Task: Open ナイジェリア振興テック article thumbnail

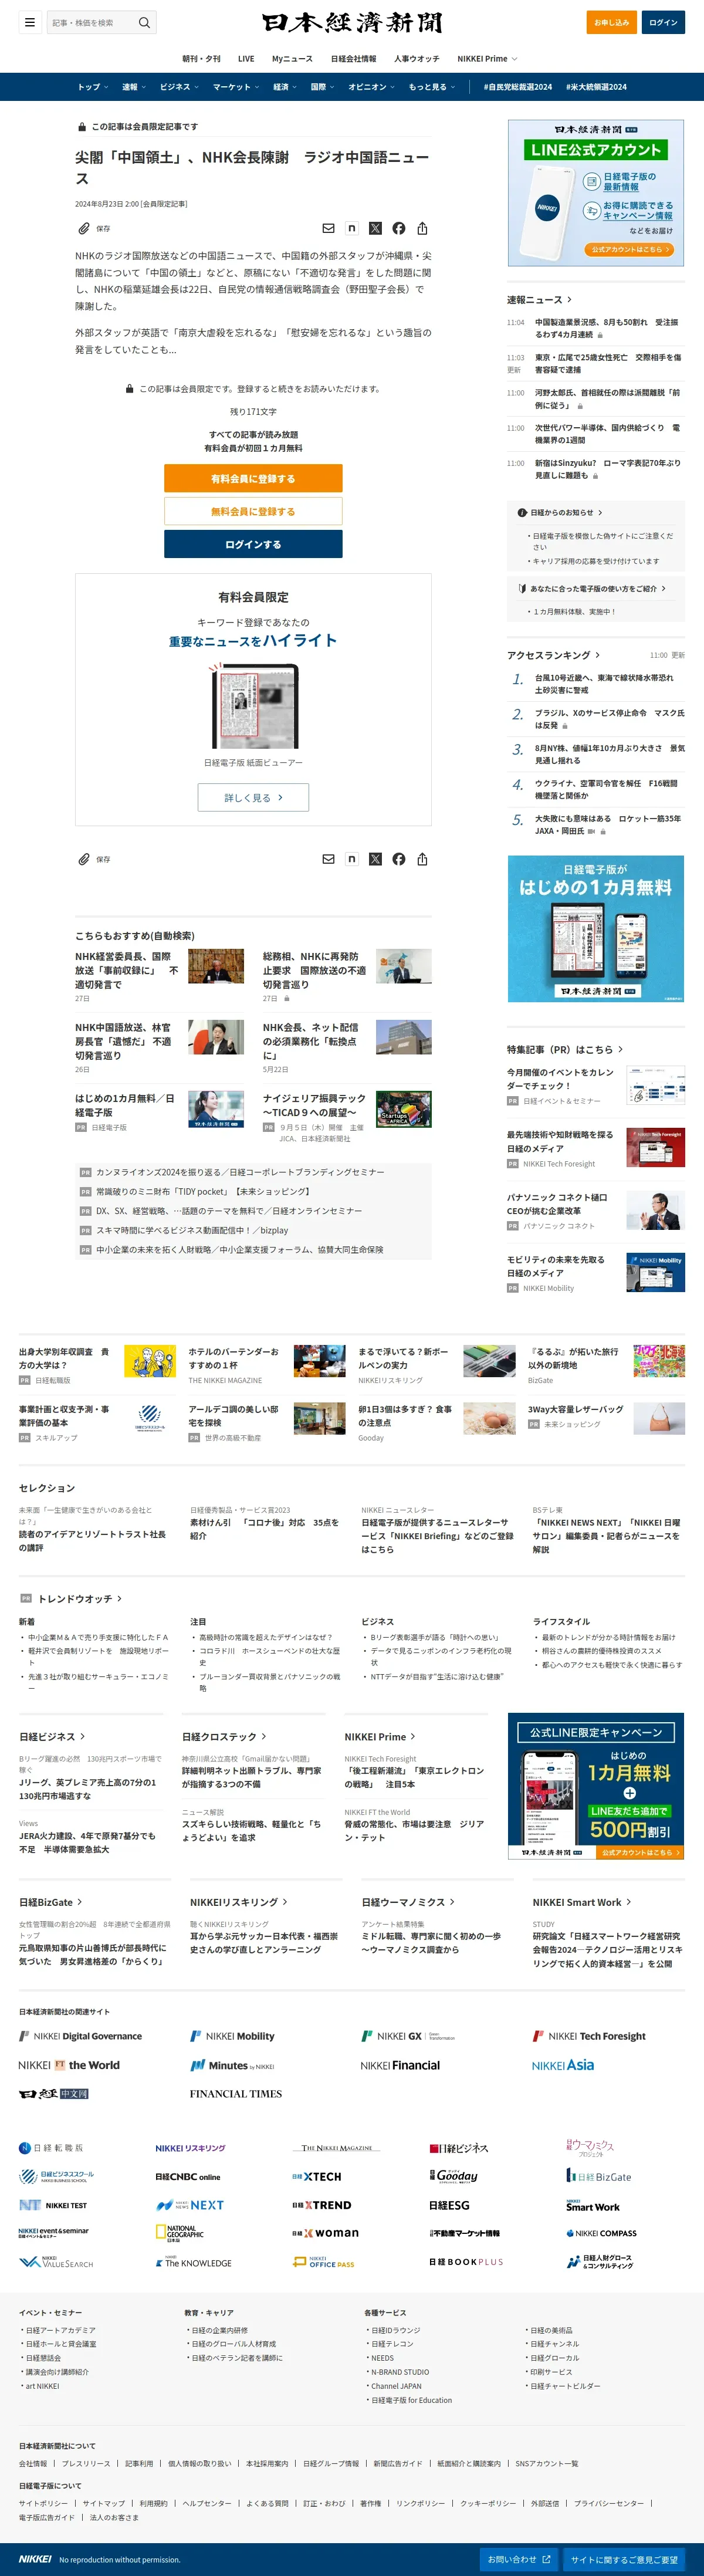Action: coord(404,1109)
